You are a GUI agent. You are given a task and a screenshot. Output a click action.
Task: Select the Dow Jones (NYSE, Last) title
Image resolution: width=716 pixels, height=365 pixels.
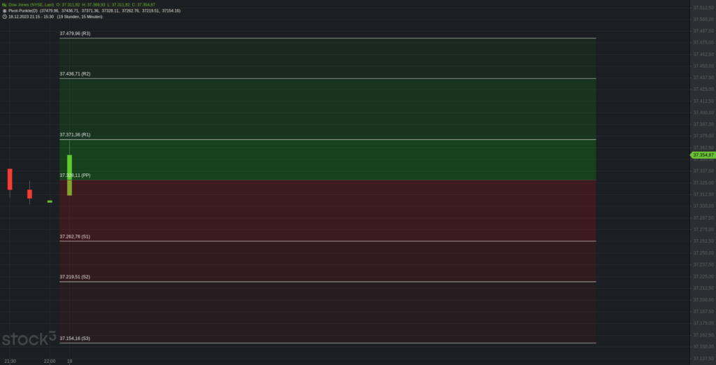coord(31,5)
